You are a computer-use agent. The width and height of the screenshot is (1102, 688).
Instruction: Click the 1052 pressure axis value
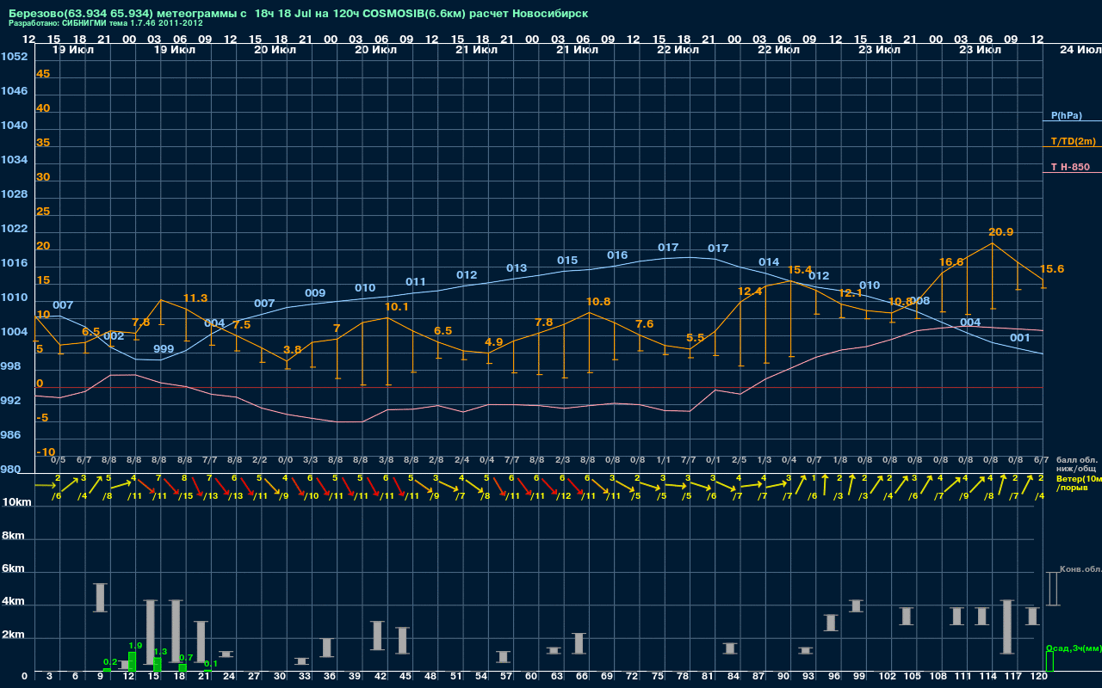15,57
